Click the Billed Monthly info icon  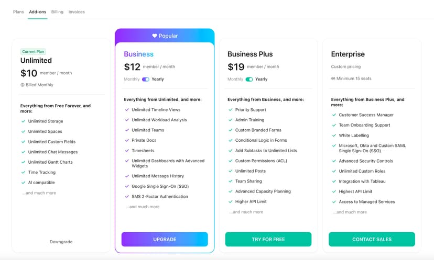click(x=23, y=85)
